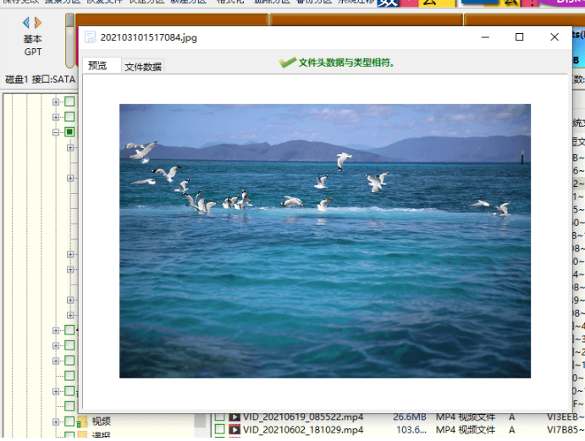Click video icon of VID_20210602_181029.mp4
585x441 pixels.
click(235, 430)
